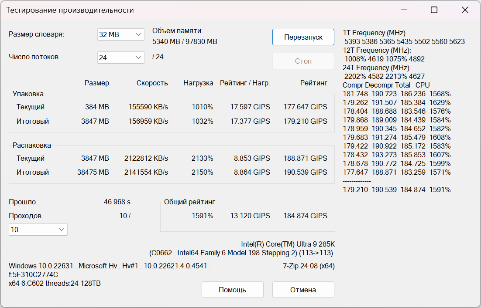Click the Распаковка group label
This screenshot has width=481, height=308.
point(31,145)
